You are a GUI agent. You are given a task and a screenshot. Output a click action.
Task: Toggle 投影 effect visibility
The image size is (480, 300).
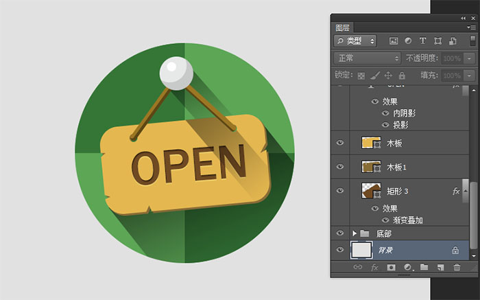coord(385,125)
